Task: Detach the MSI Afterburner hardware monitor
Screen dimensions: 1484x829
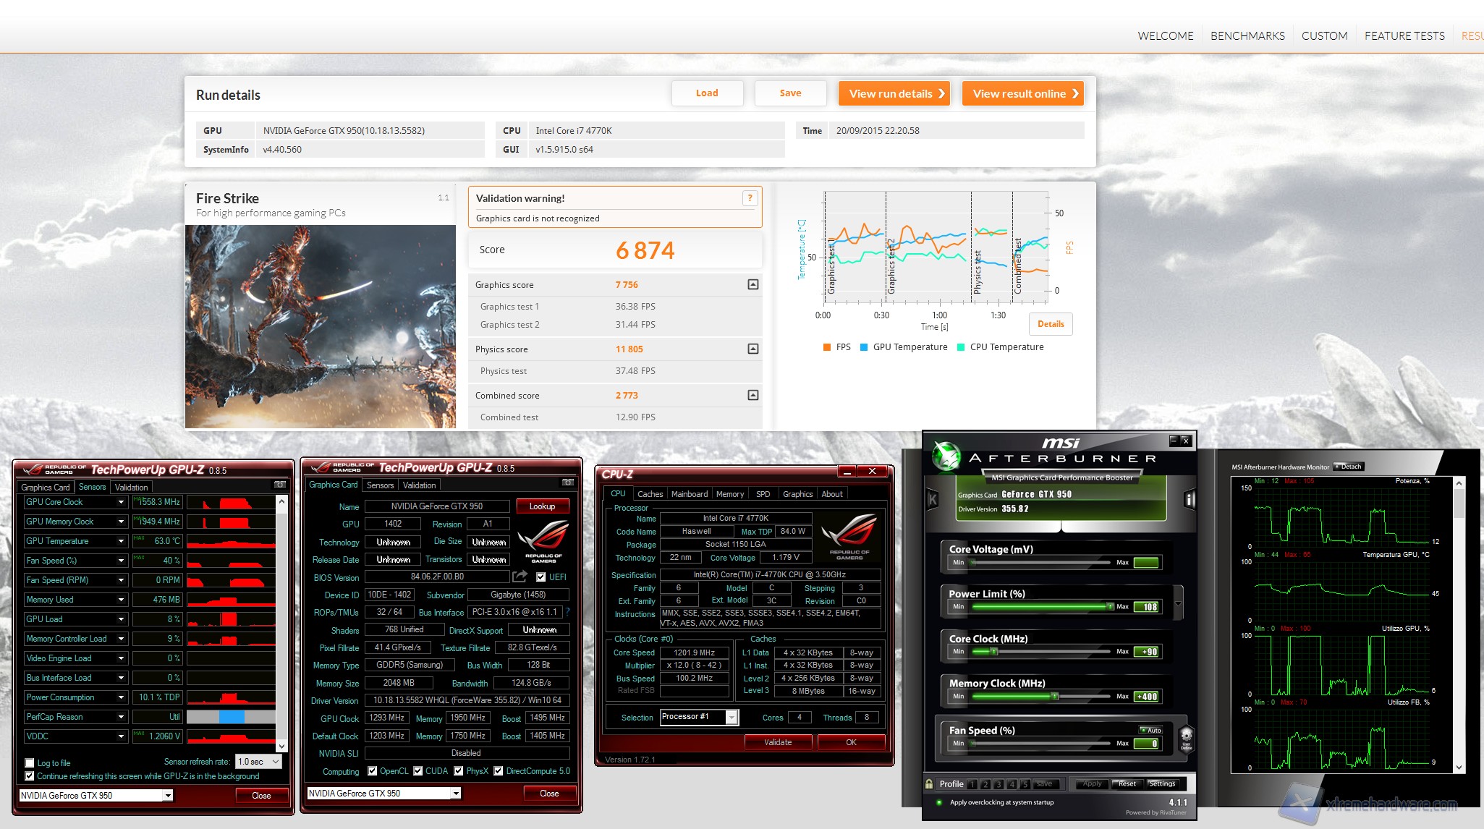Action: (x=1350, y=467)
